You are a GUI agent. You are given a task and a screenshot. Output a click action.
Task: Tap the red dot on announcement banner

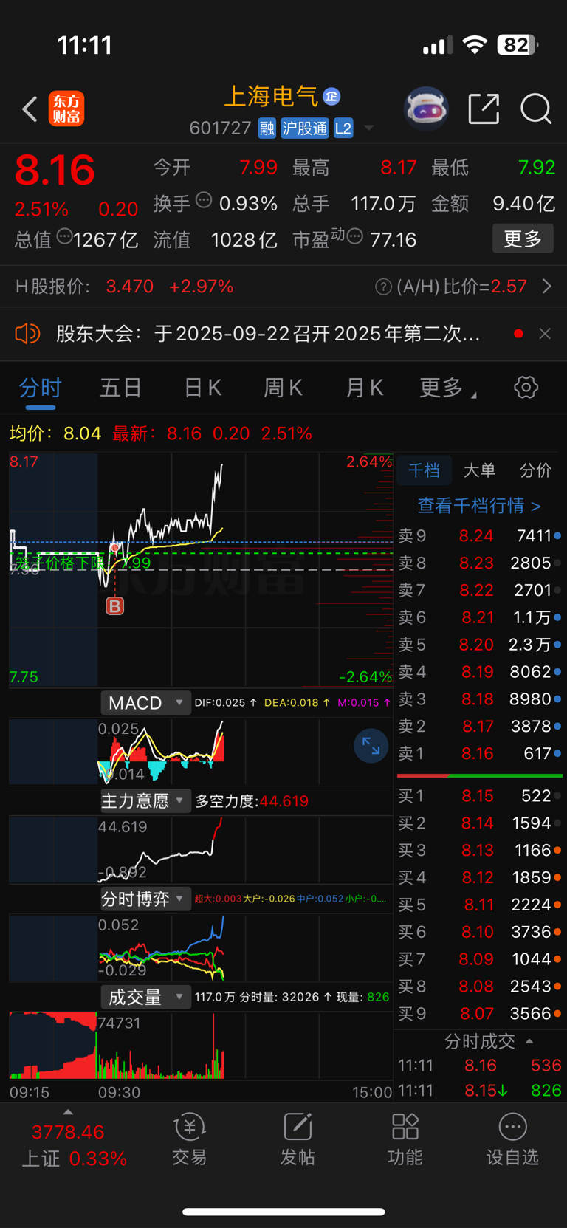coord(518,334)
